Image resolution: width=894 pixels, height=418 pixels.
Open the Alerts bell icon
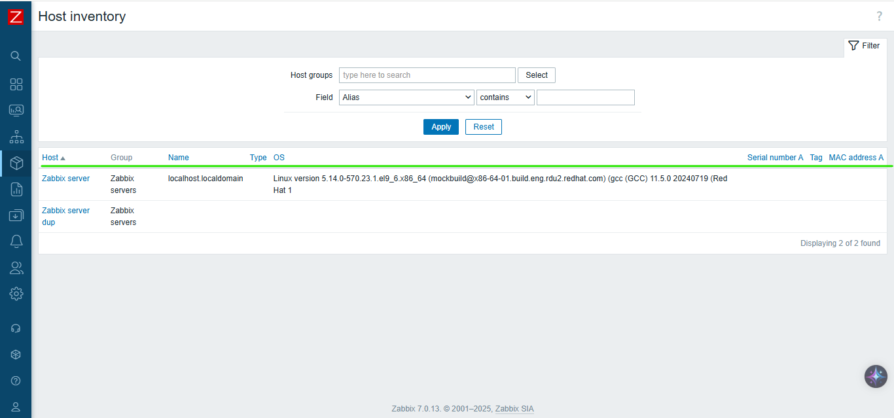[x=16, y=241]
